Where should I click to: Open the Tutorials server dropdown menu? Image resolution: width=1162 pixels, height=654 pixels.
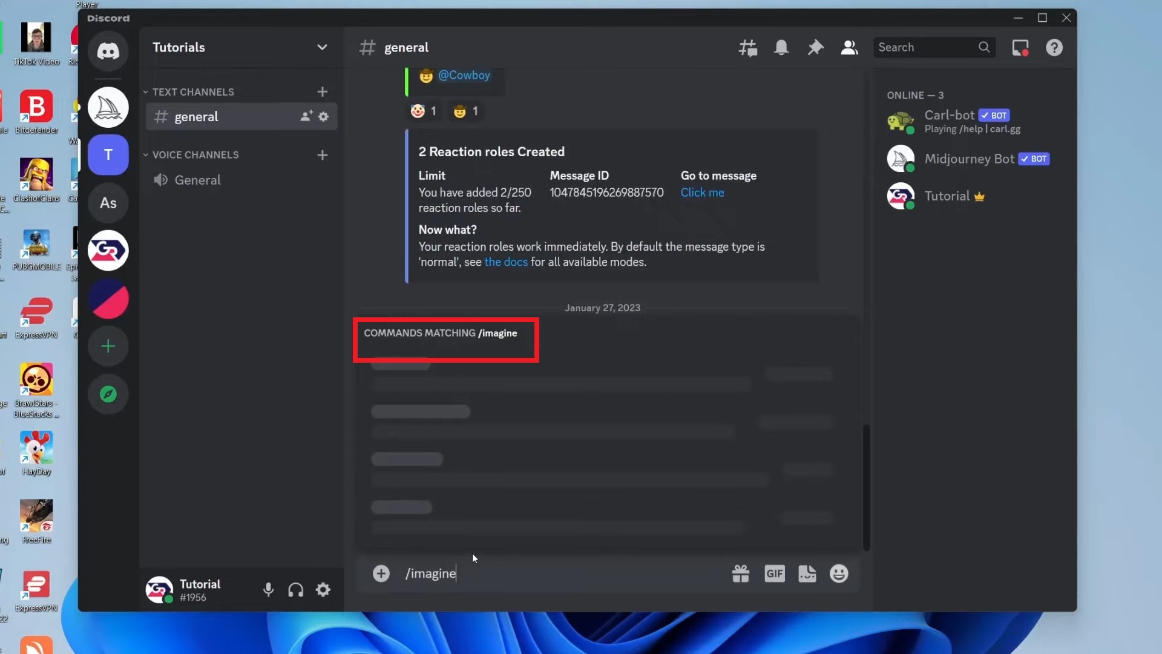[x=322, y=47]
